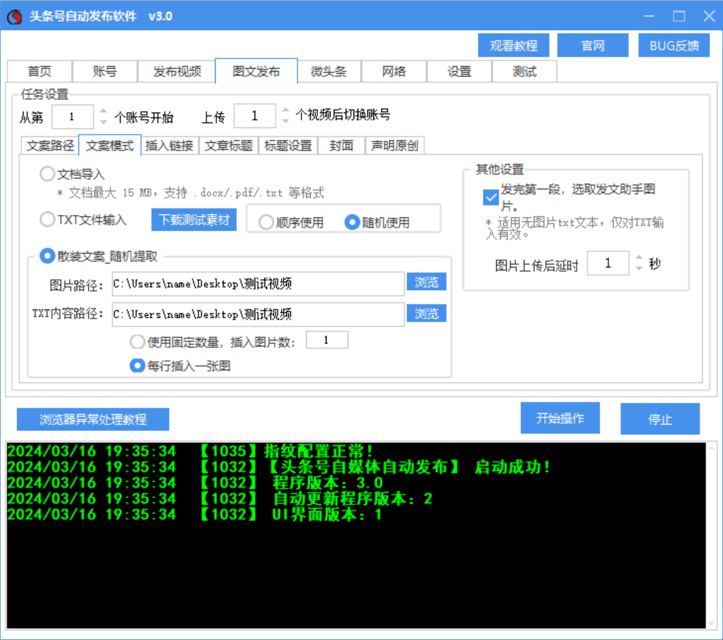
Task: Increase upload count before switching accounts
Action: 286,110
